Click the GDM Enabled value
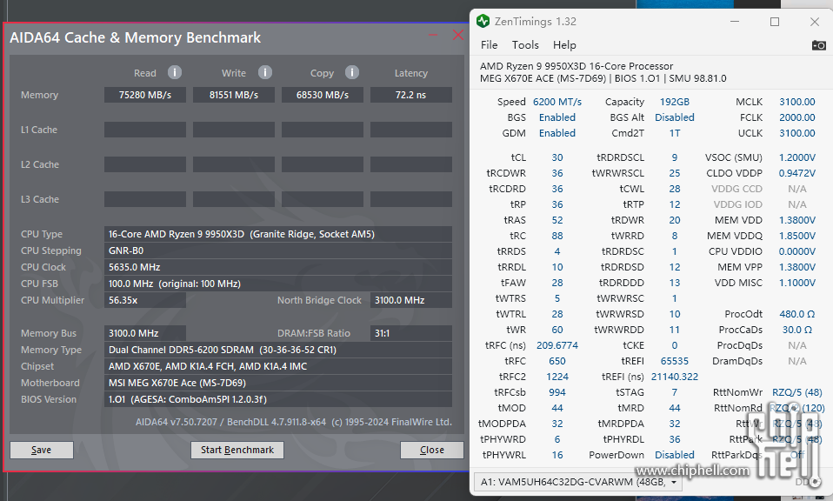Screen dimensions: 833x501 coord(557,133)
